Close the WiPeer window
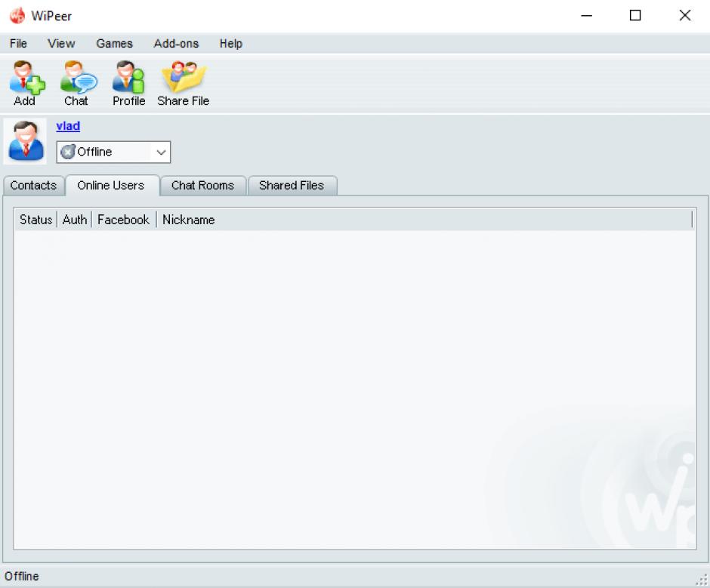 point(684,16)
